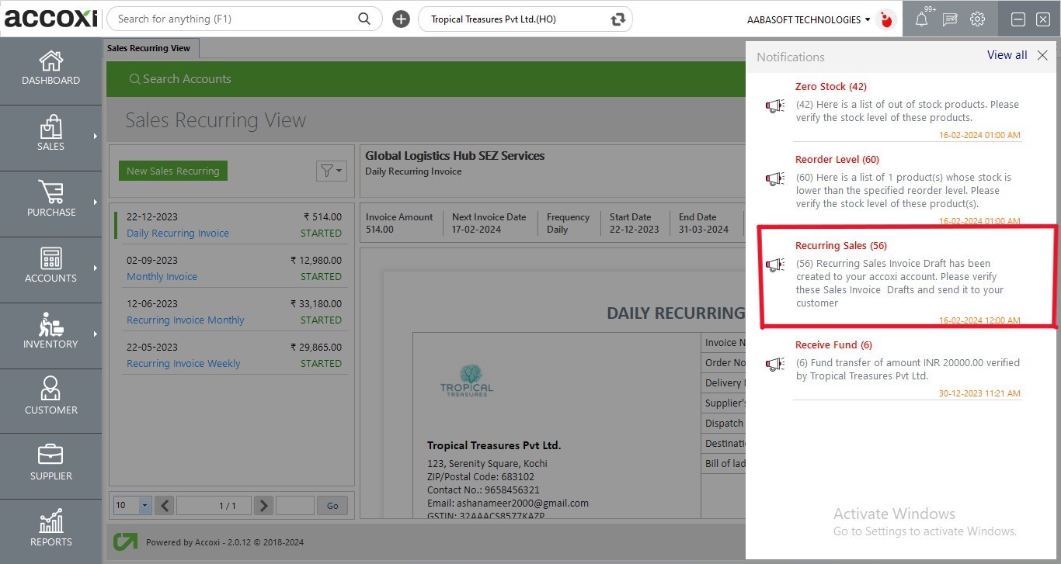Open the Sales module icon
This screenshot has width=1061, height=564.
[50, 128]
